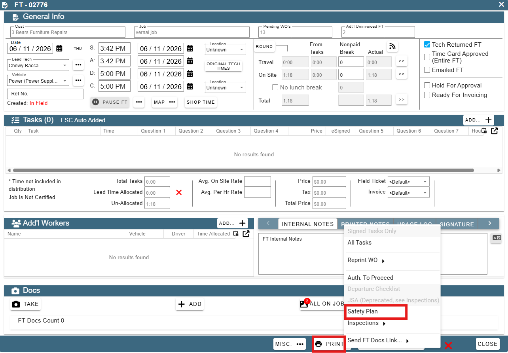Expand the Field Ticket dropdown
Image resolution: width=508 pixels, height=353 pixels.
pyautogui.click(x=409, y=182)
